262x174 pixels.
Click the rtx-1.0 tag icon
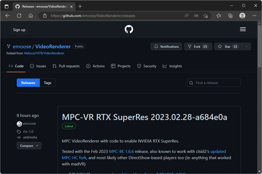pyautogui.click(x=18, y=131)
